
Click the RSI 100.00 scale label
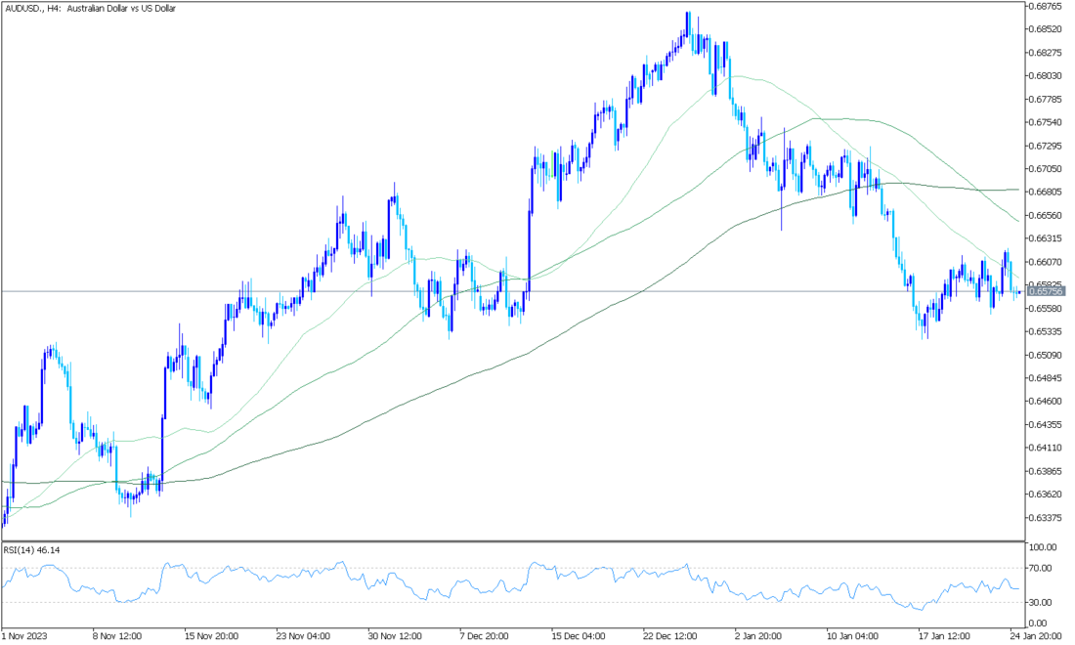[1043, 547]
